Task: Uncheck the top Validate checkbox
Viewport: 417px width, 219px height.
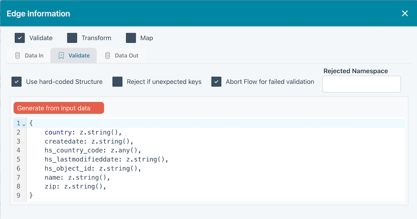Action: pos(20,38)
